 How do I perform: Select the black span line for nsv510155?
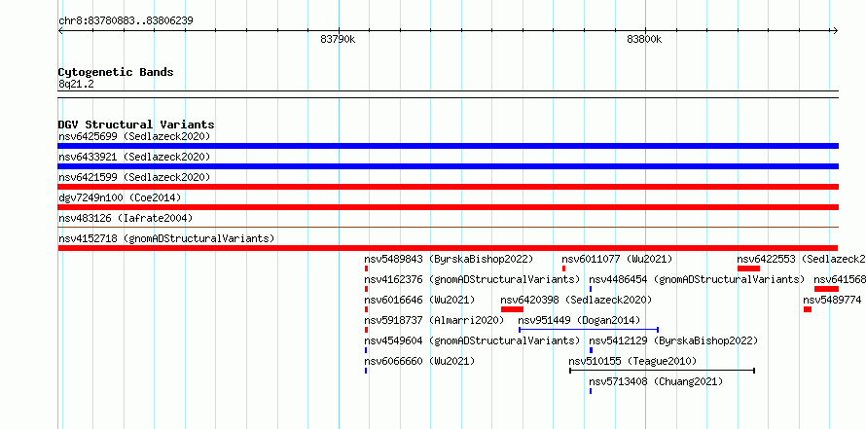tap(663, 371)
